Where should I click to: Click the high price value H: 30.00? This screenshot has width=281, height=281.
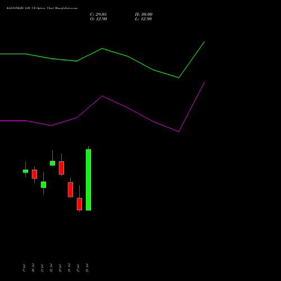click(x=143, y=15)
